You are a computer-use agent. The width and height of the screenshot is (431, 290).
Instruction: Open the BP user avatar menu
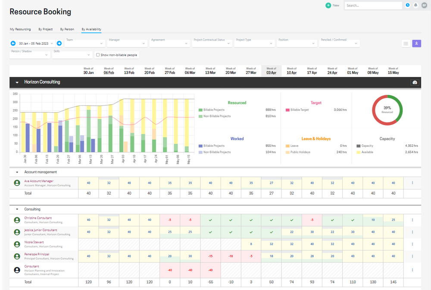pyautogui.click(x=425, y=5)
